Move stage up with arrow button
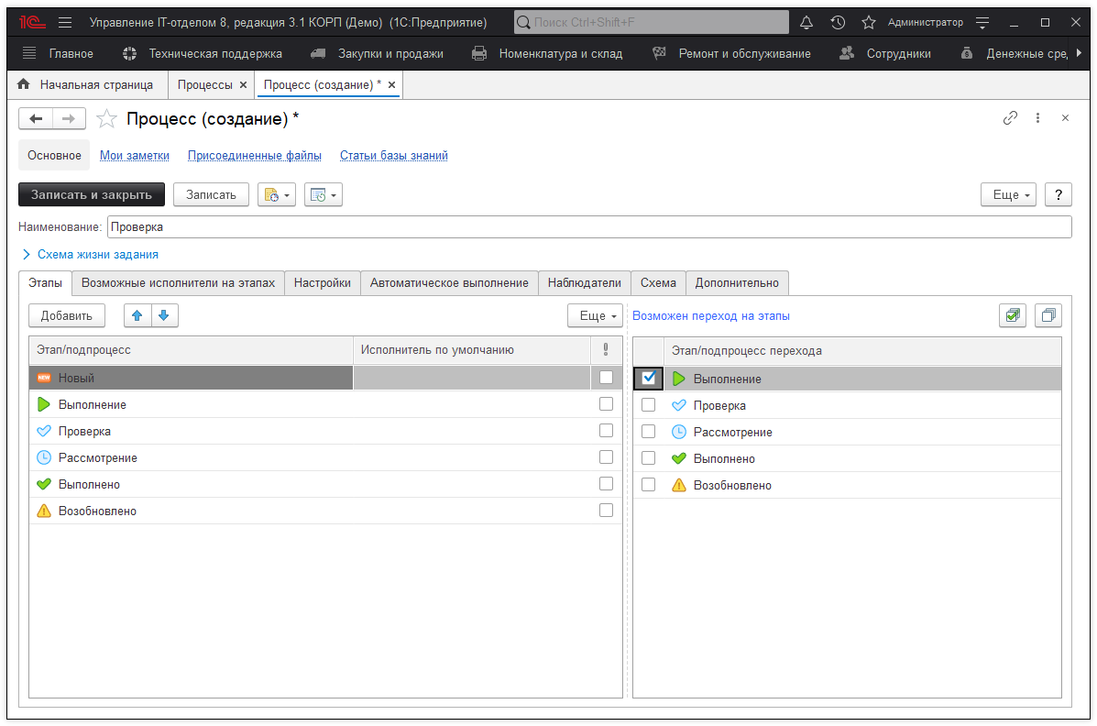The image size is (1097, 726). click(x=137, y=315)
